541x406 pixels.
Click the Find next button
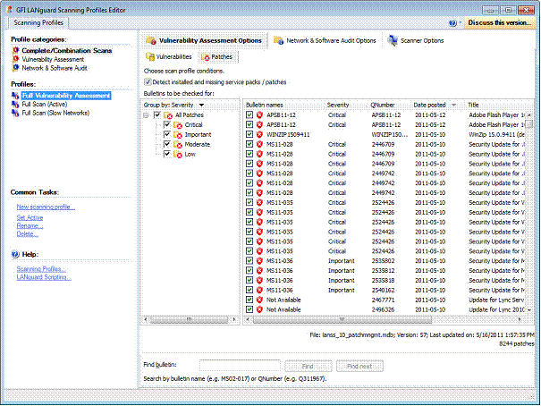(359, 366)
